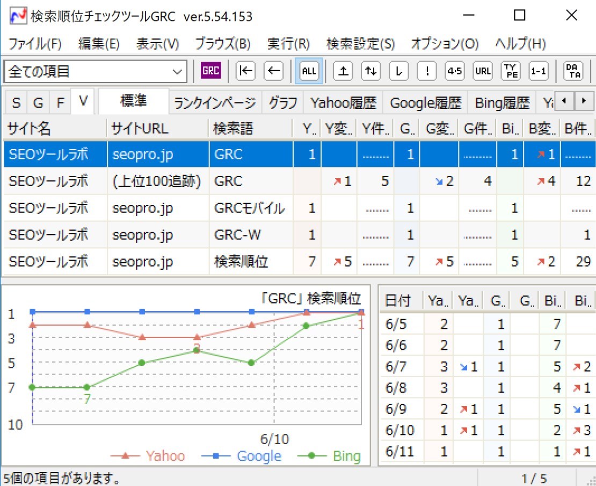This screenshot has width=596, height=486.
Task: Click the DATA toolbar icon
Action: pyautogui.click(x=573, y=71)
